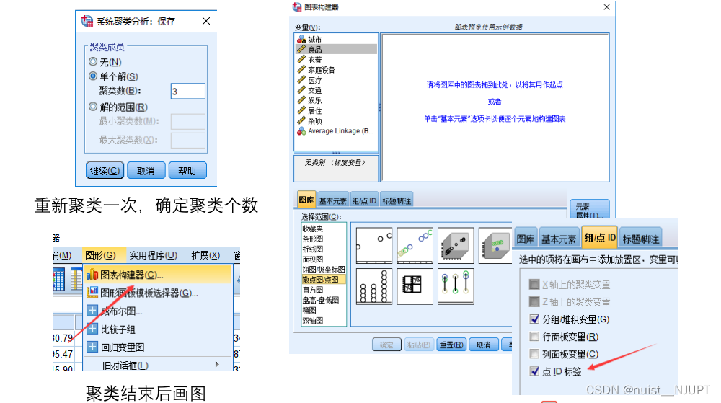Click the cluster icon of Average Linkage variable
721x403 pixels.
click(x=301, y=131)
